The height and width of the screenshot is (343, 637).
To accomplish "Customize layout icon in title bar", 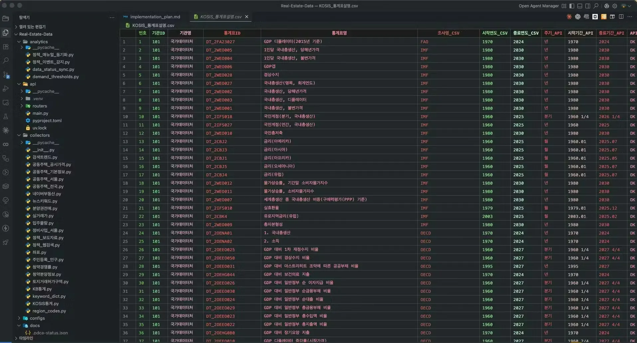I will (564, 6).
